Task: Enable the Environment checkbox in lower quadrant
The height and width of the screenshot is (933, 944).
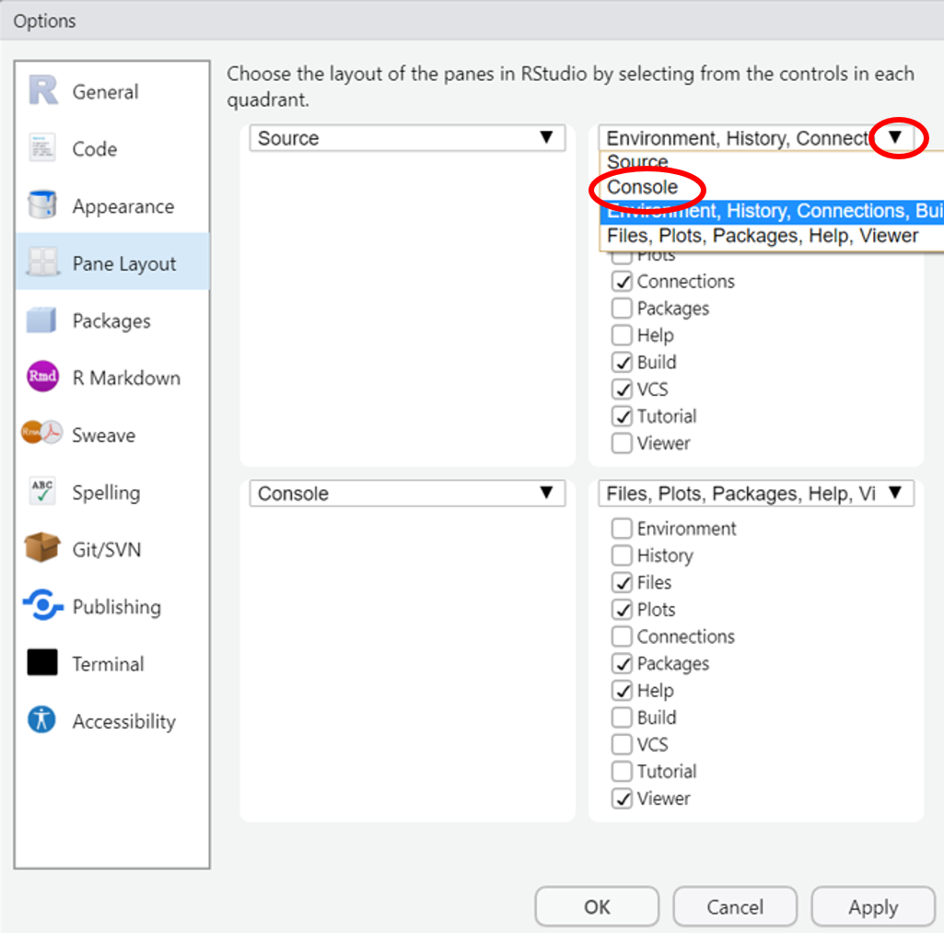Action: pyautogui.click(x=623, y=529)
